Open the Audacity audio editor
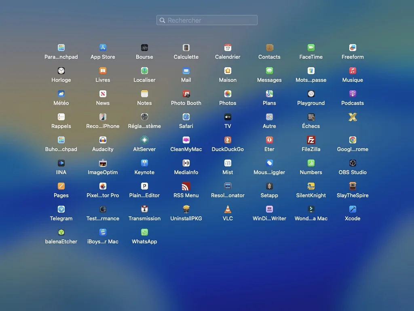 (103, 140)
